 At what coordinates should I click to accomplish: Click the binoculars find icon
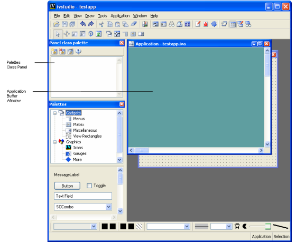coord(171,24)
